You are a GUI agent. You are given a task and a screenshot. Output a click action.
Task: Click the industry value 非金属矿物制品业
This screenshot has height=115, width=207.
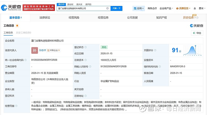coord(110,81)
